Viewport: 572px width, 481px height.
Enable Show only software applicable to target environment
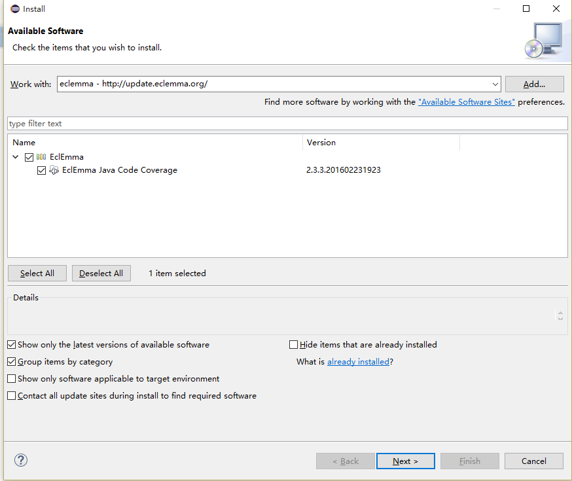click(12, 378)
